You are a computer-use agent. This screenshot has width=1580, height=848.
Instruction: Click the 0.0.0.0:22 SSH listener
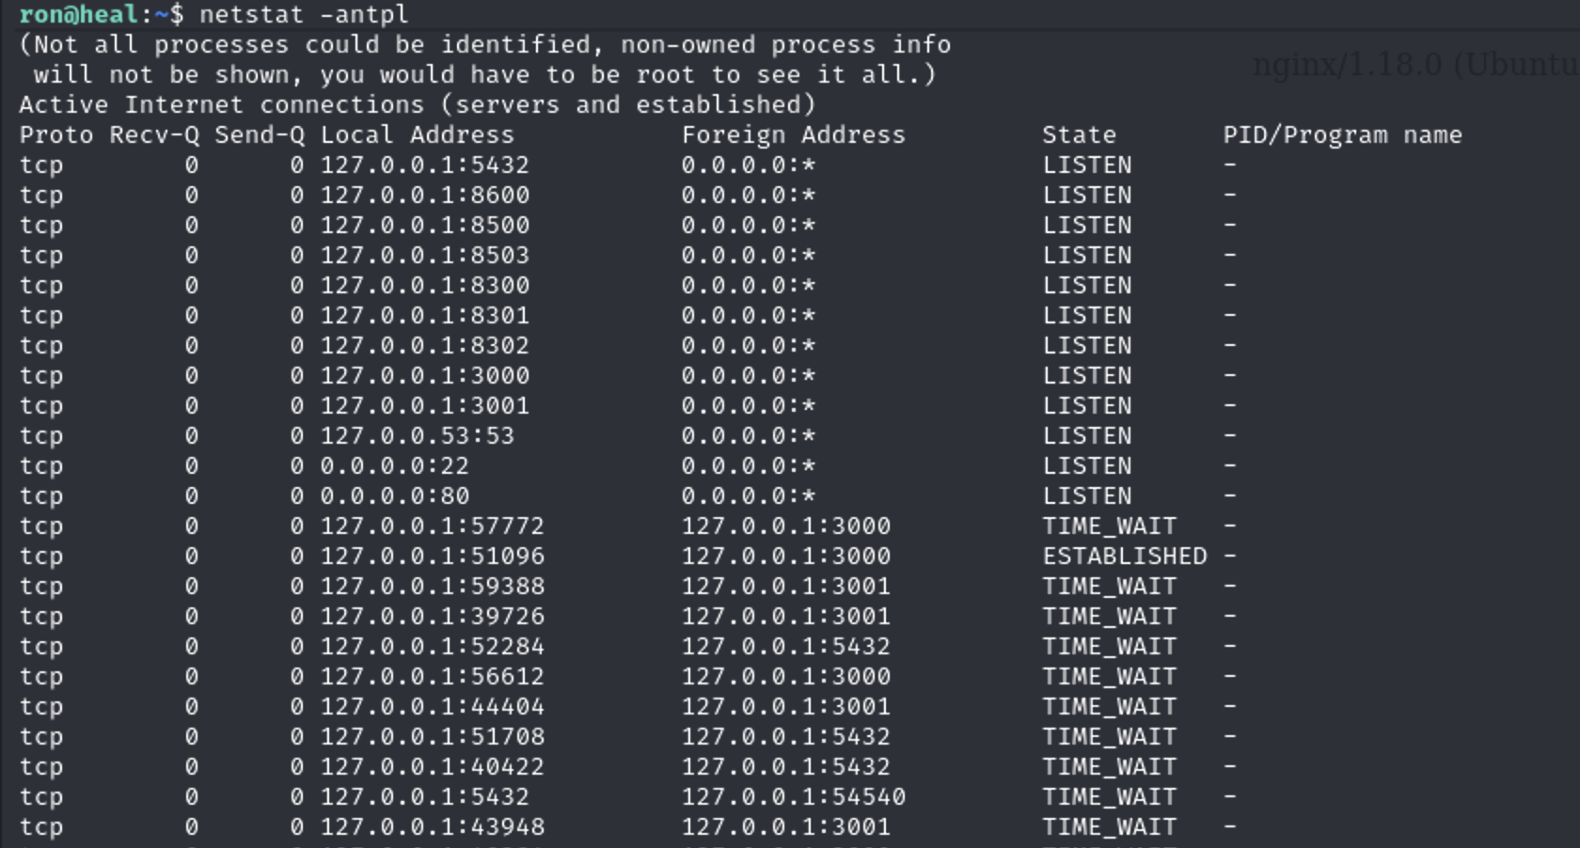(x=395, y=466)
